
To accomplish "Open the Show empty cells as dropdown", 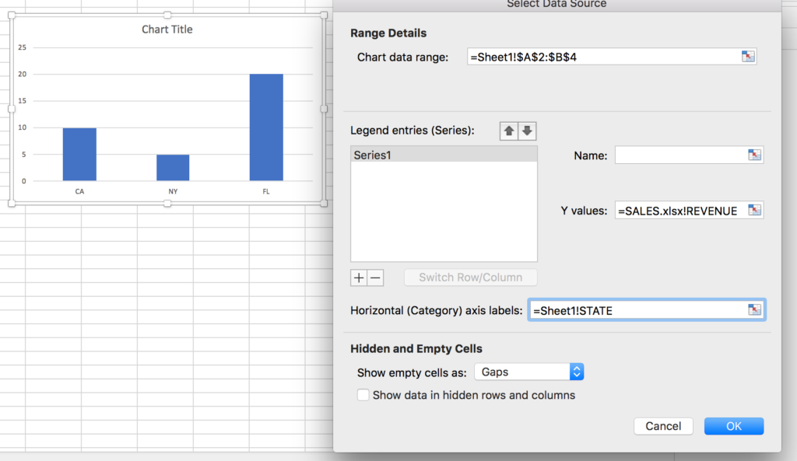I will click(528, 372).
